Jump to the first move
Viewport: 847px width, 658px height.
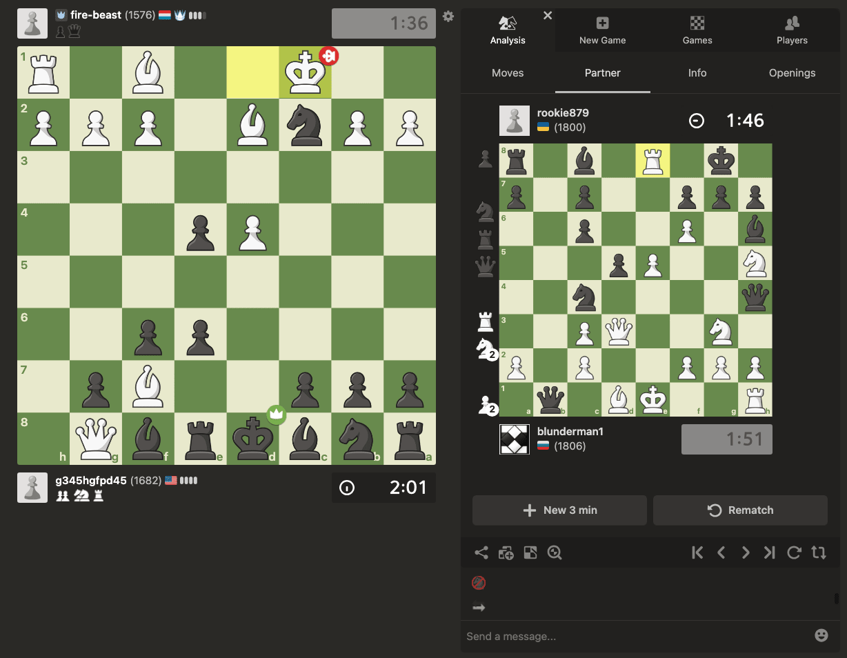pyautogui.click(x=697, y=552)
